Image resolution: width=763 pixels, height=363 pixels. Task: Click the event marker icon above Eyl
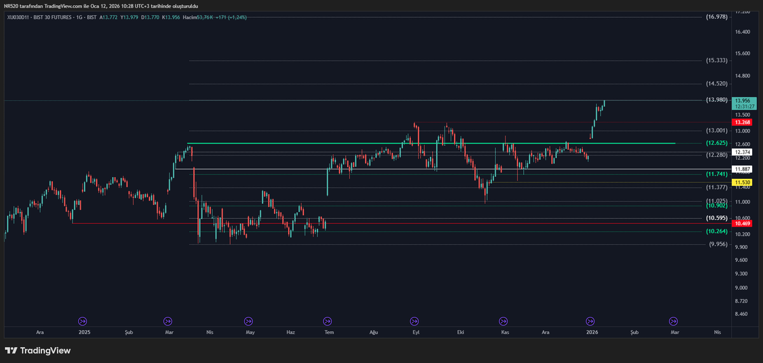(415, 321)
